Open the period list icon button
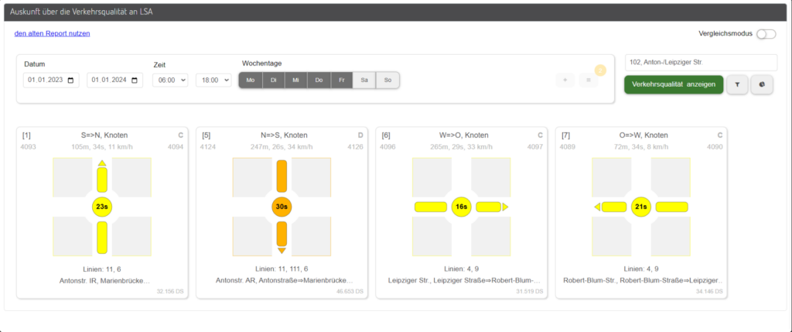Image resolution: width=792 pixels, height=332 pixels. [589, 80]
